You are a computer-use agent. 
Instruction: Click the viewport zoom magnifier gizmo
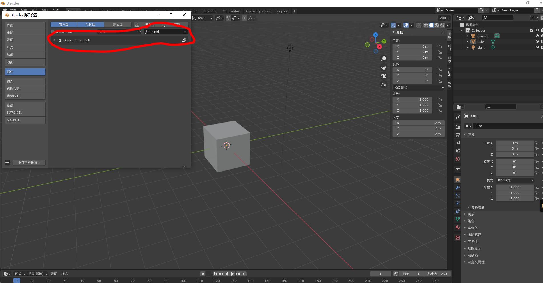pyautogui.click(x=384, y=59)
